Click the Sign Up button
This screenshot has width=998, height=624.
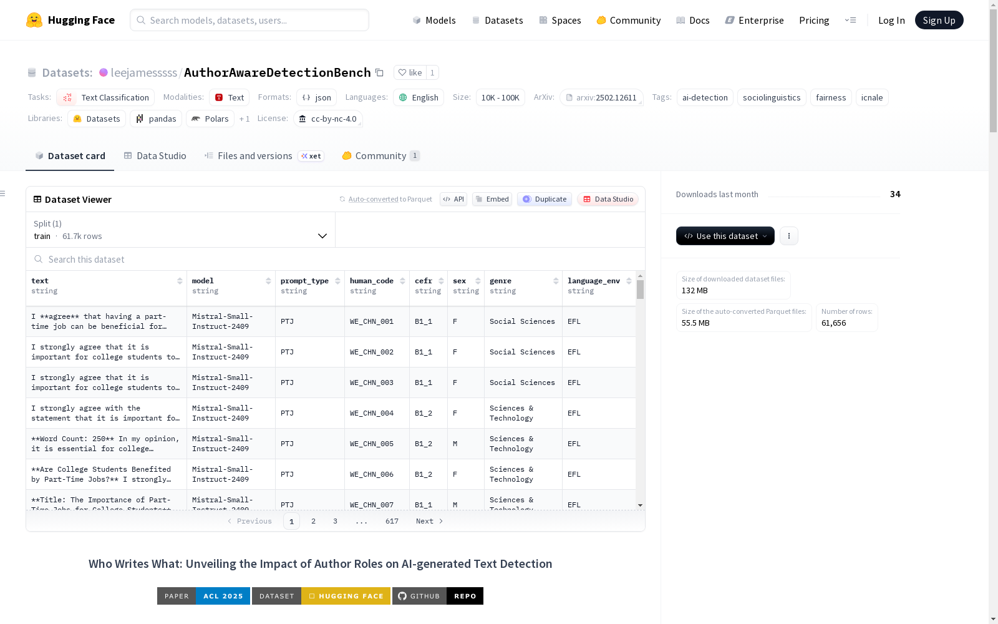point(939,20)
